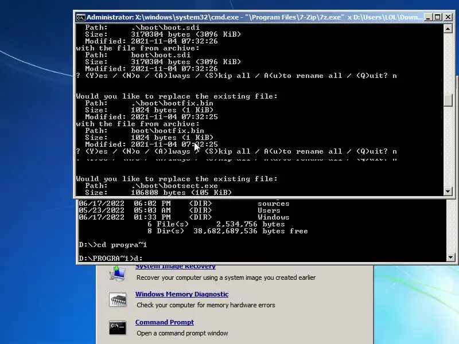Click the cmd icon in the 7-Zip console title bar
This screenshot has height=344, width=459.
[x=80, y=18]
